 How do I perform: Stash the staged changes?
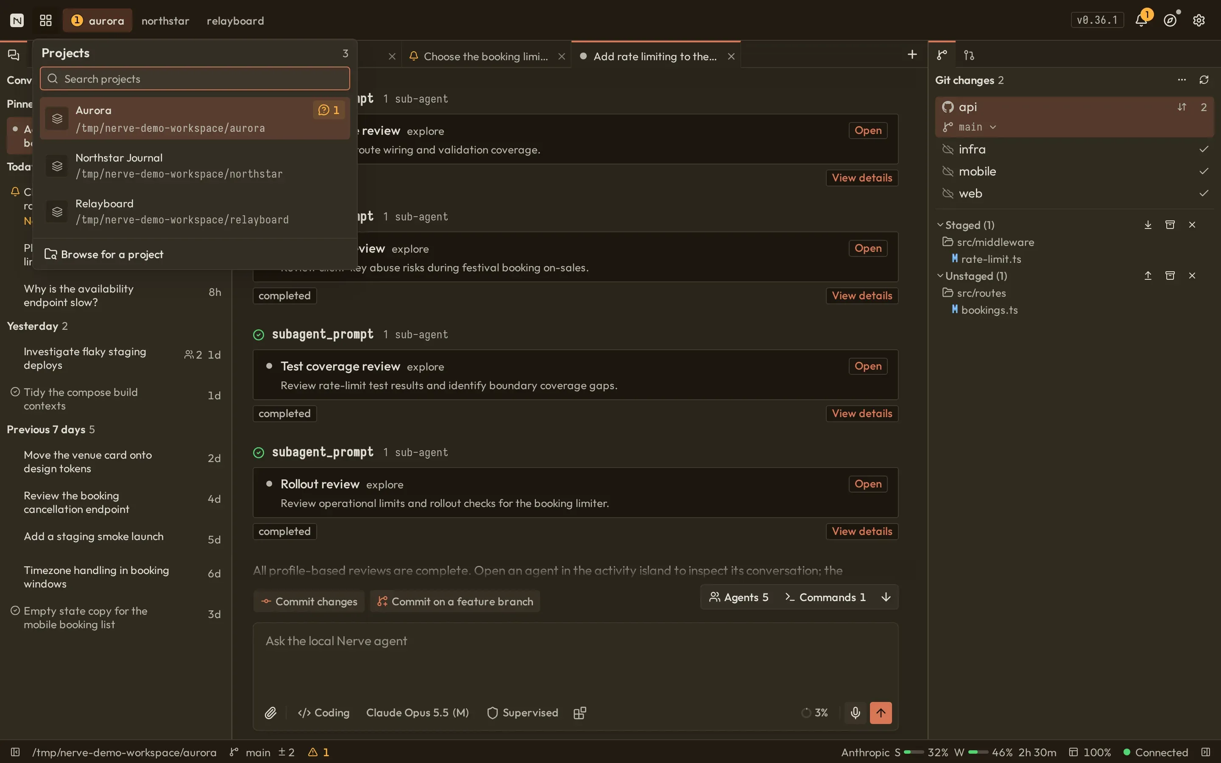[x=1170, y=225]
